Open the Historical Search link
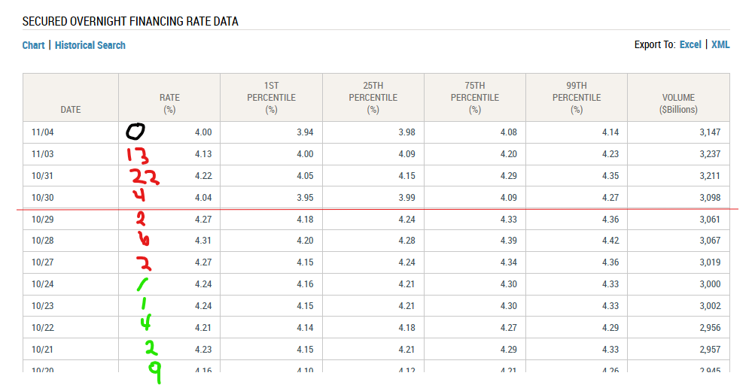This screenshot has width=755, height=385. tap(90, 45)
